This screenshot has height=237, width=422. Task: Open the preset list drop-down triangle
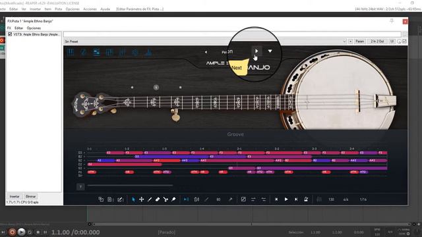(270, 51)
